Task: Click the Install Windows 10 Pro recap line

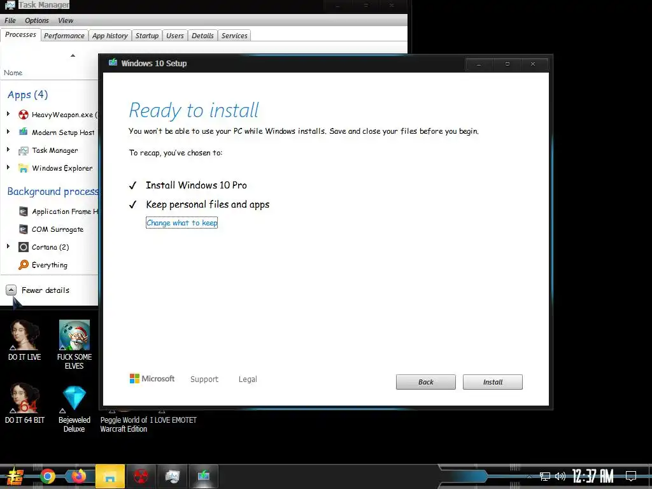Action: coord(196,185)
